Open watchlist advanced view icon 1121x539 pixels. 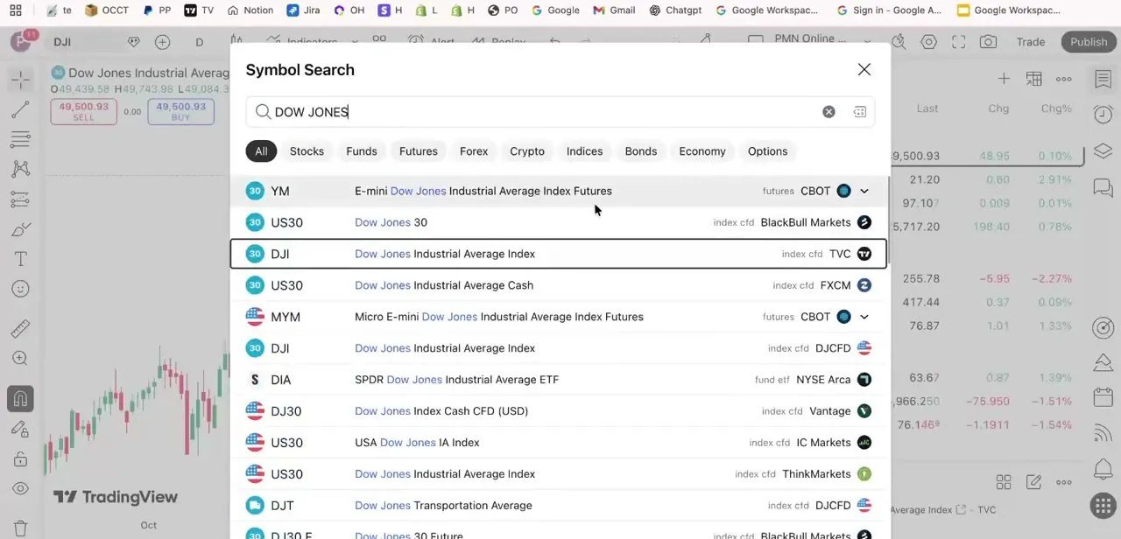(1034, 80)
